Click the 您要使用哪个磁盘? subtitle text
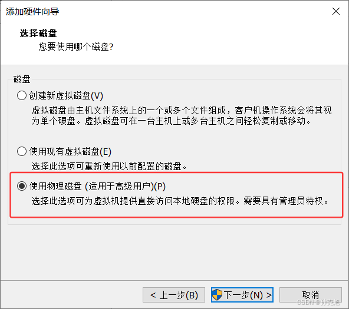 click(76, 46)
